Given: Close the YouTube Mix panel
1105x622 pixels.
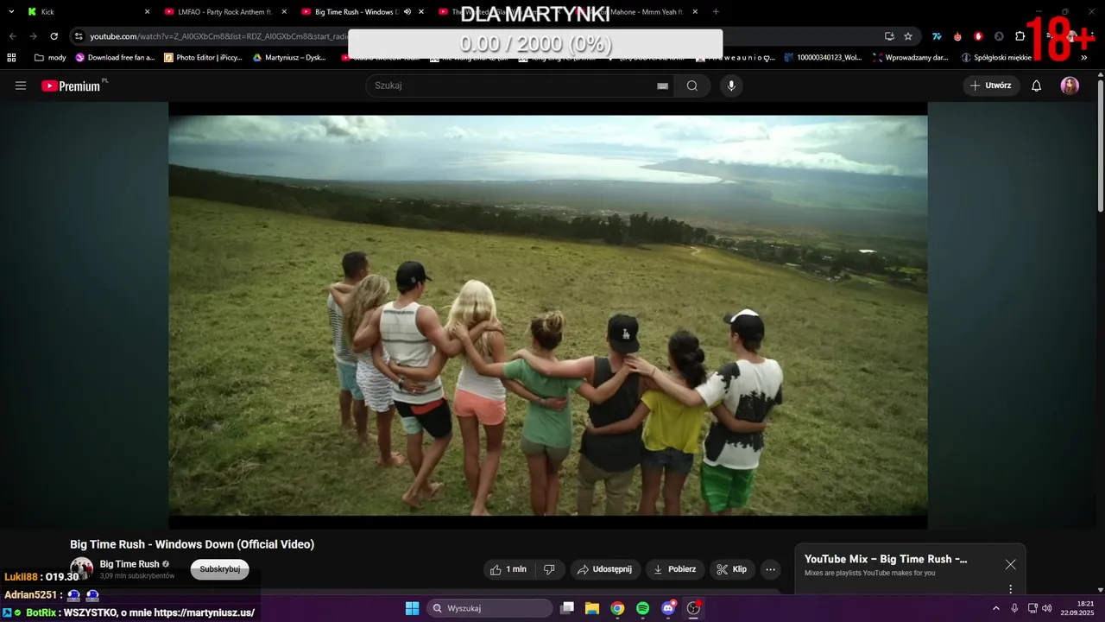Looking at the screenshot, I should (1010, 564).
